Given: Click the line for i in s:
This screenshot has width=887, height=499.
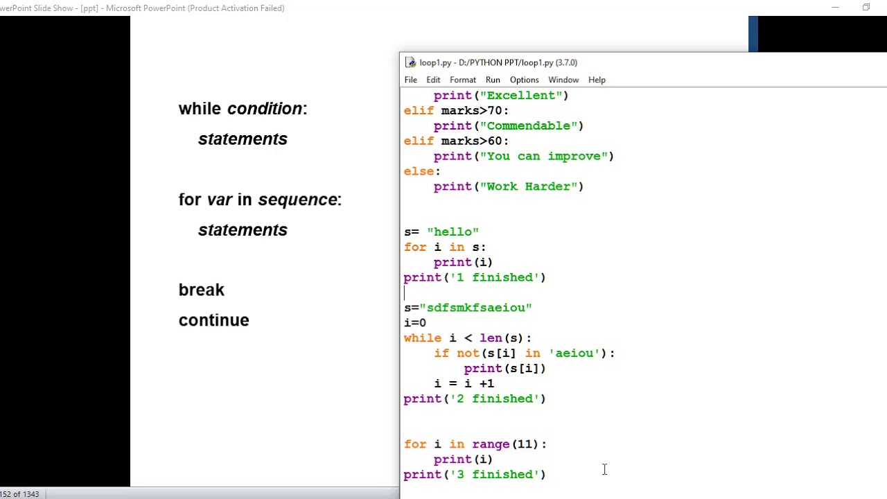Looking at the screenshot, I should tap(445, 247).
